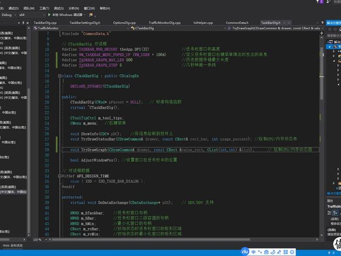Image resolution: width=341 pixels, height=256 pixels.
Task: Open the active documents list dropdown arrow
Action: [x=323, y=23]
